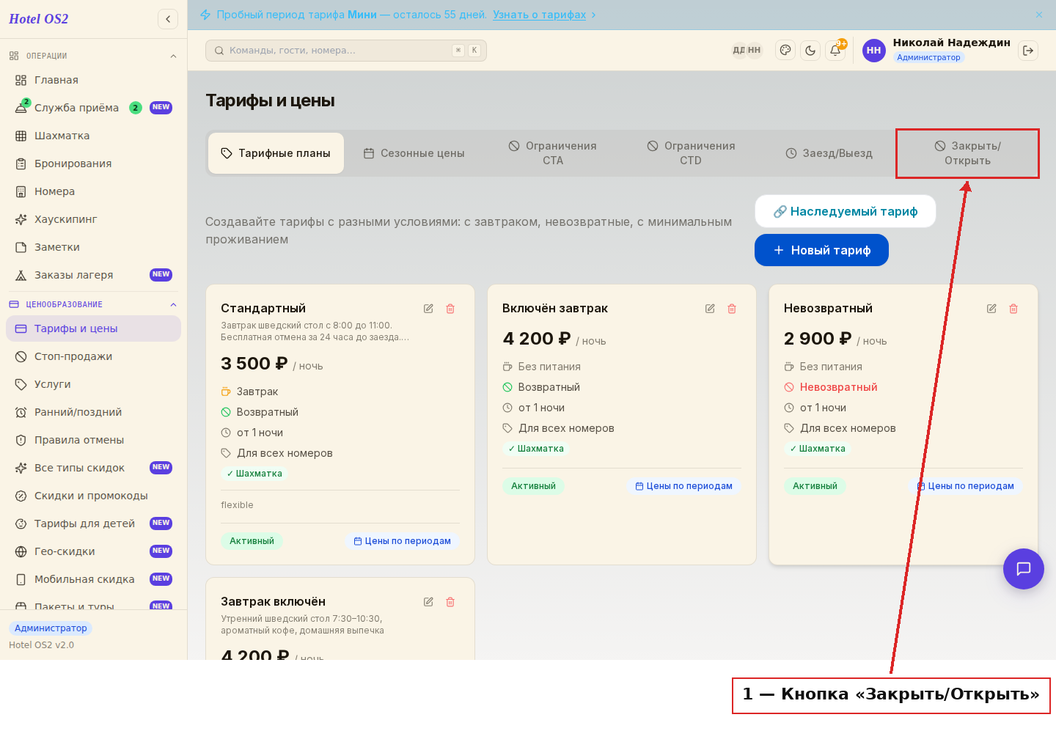The width and height of the screenshot is (1056, 731).
Task: Open the Закрыть/Открыть tab
Action: tap(967, 153)
